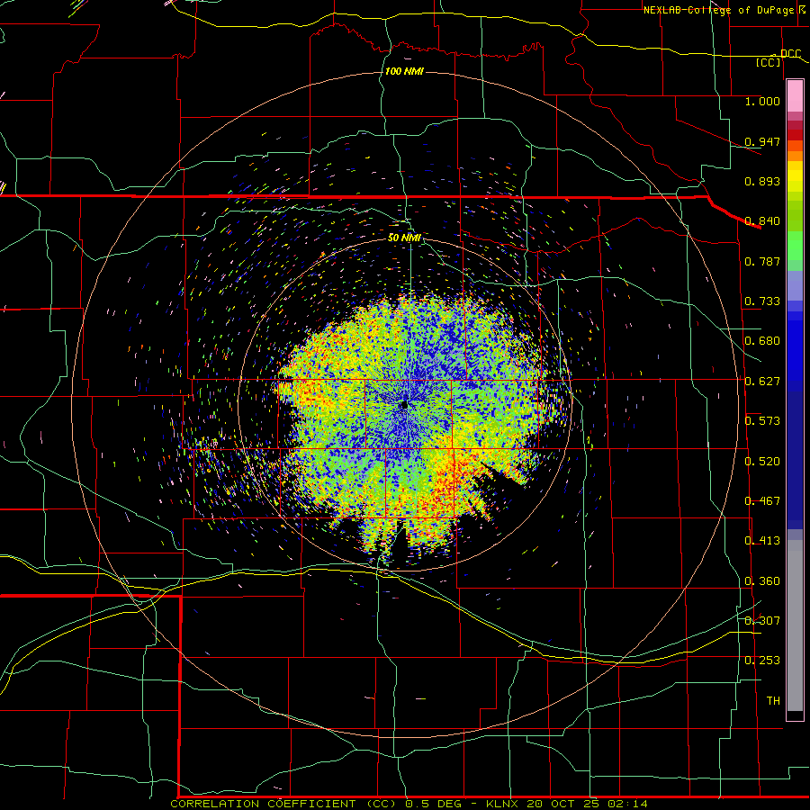Click the 0.573 scale value
This screenshot has height=810, width=810.
(x=762, y=421)
